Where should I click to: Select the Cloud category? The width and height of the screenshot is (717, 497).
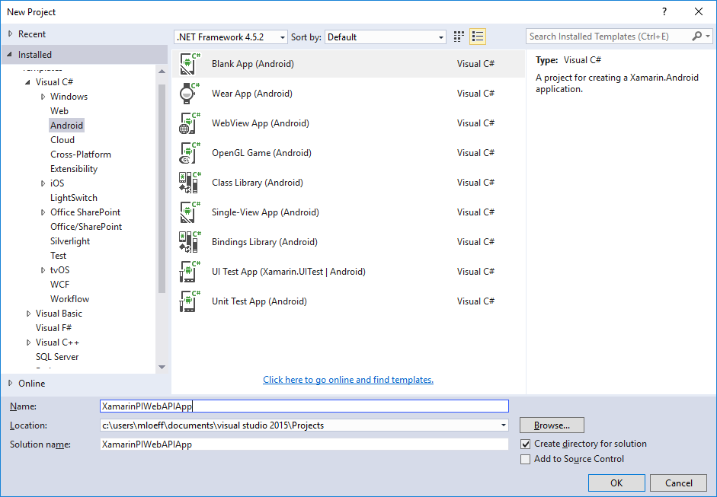point(62,140)
